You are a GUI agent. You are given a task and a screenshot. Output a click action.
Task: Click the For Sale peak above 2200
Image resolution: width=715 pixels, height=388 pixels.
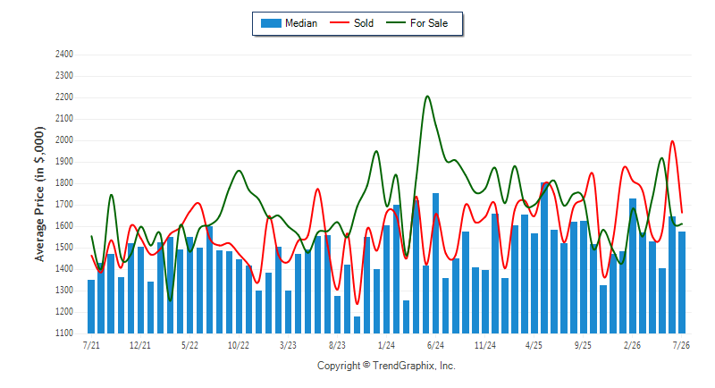427,97
